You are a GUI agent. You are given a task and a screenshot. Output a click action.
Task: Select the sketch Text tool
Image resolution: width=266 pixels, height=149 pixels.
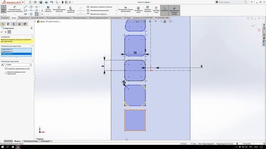point(42,10)
